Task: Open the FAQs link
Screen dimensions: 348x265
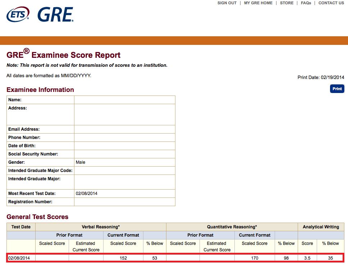Action: tap(306, 3)
